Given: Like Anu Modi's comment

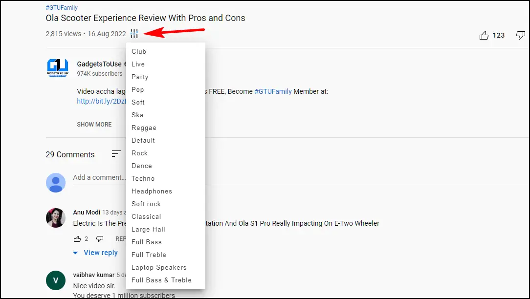Looking at the screenshot, I should click(77, 238).
